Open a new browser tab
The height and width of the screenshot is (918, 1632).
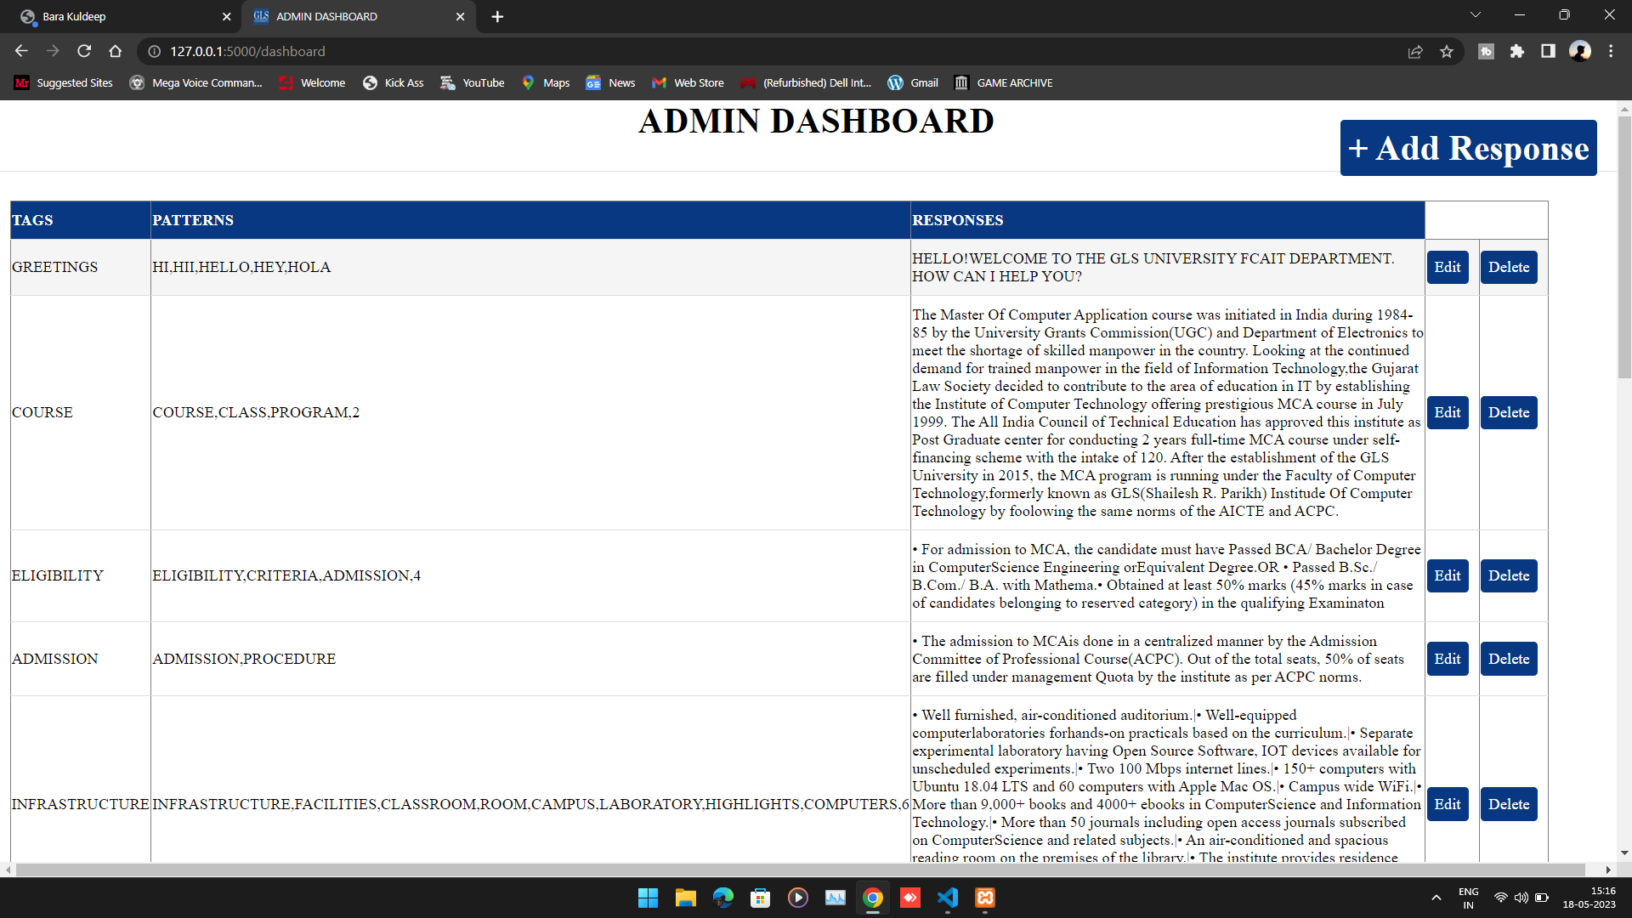(497, 16)
